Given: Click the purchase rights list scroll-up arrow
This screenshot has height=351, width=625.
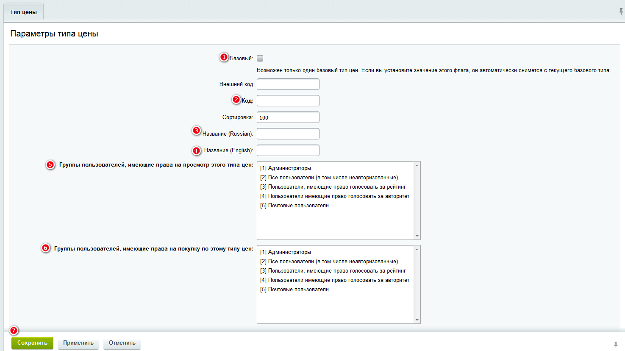Looking at the screenshot, I should click(417, 249).
